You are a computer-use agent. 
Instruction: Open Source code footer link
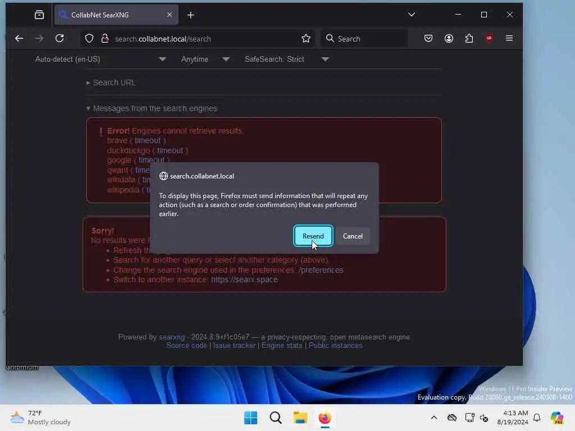186,346
